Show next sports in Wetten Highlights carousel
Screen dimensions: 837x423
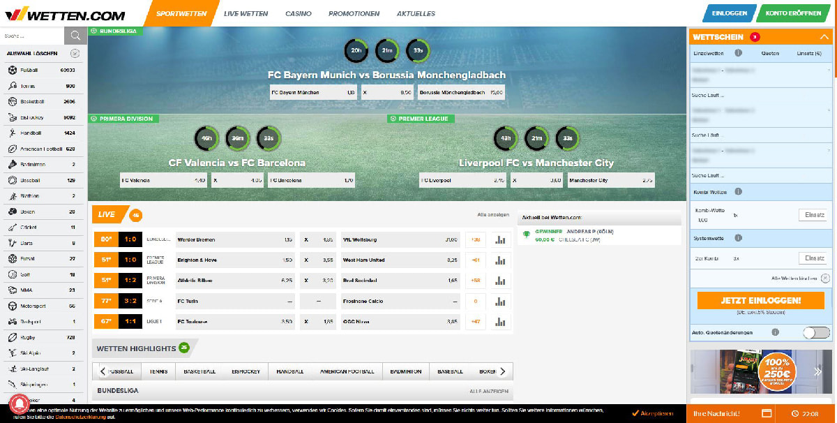503,371
